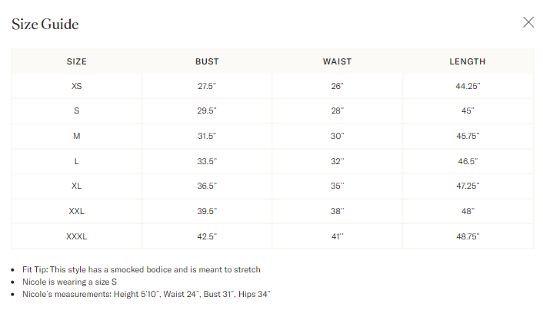
Task: Click the LENGTH column header
Action: (468, 61)
